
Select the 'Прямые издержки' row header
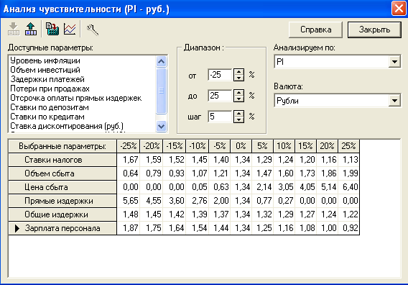click(62, 201)
